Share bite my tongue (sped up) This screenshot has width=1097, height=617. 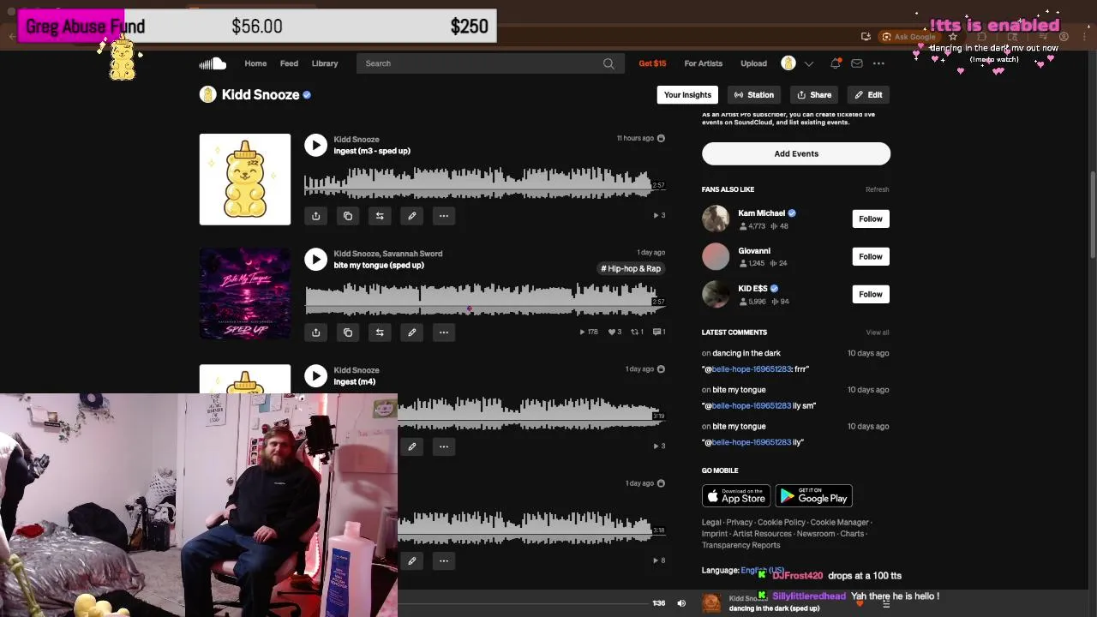coord(315,332)
